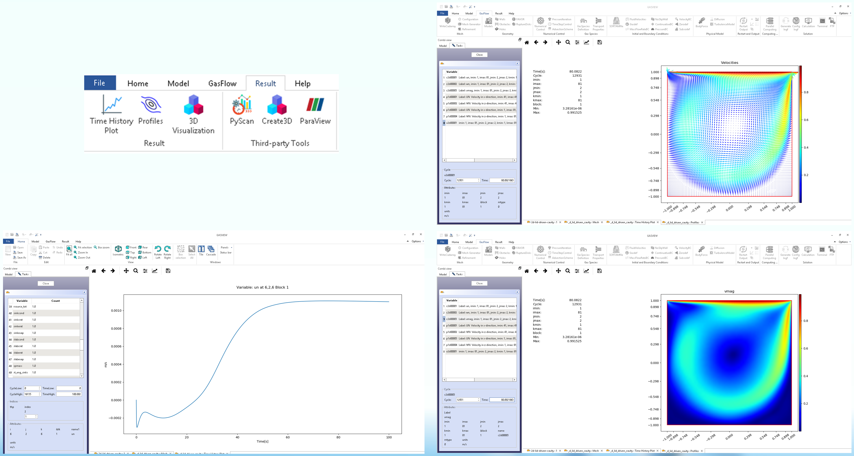
Task: Click SORTAMfile in top-right window ribbon
Action: [616, 23]
